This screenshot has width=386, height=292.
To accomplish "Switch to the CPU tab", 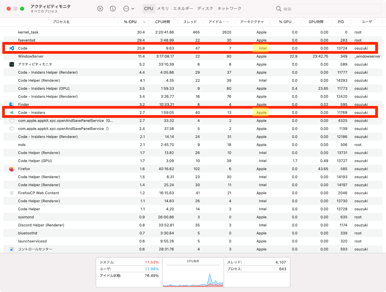I will click(149, 9).
